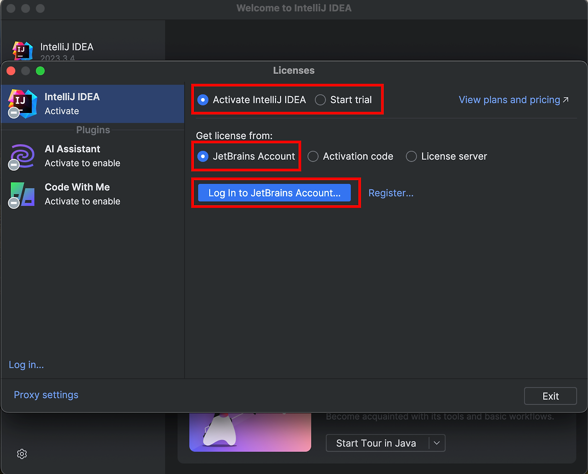This screenshot has width=588, height=474.
Task: Open settings gear in Welcome window
Action: (x=22, y=454)
